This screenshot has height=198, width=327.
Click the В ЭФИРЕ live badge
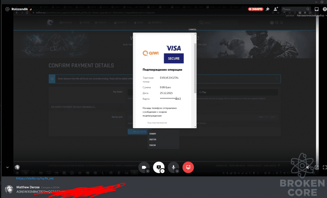(256, 9)
